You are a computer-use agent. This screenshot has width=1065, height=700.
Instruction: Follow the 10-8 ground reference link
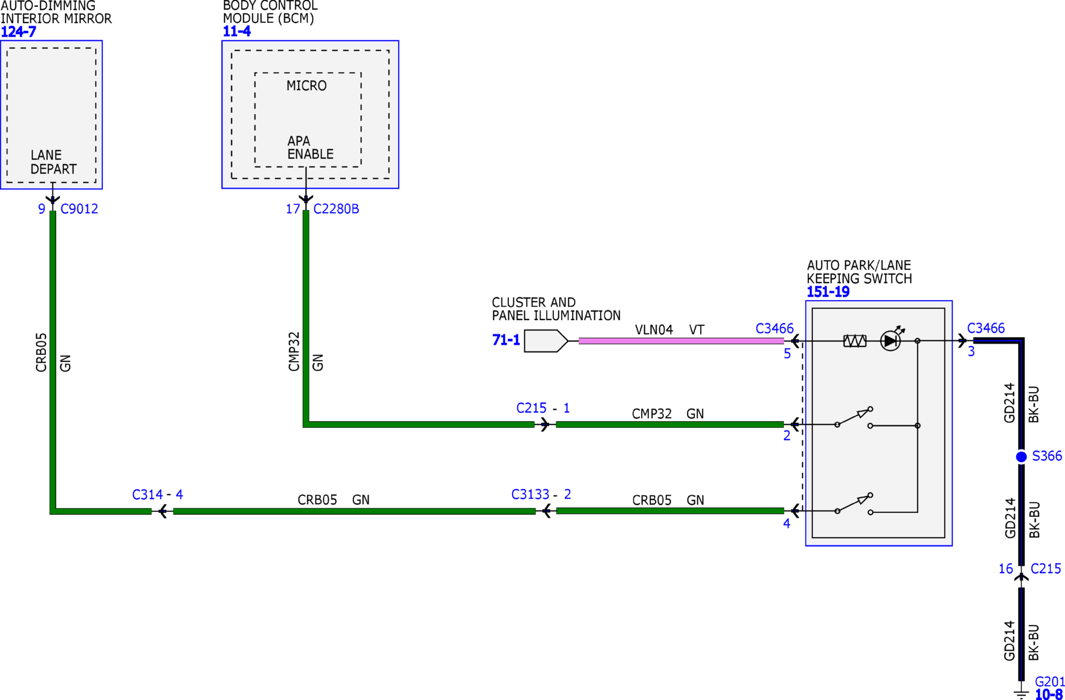(x=1048, y=694)
